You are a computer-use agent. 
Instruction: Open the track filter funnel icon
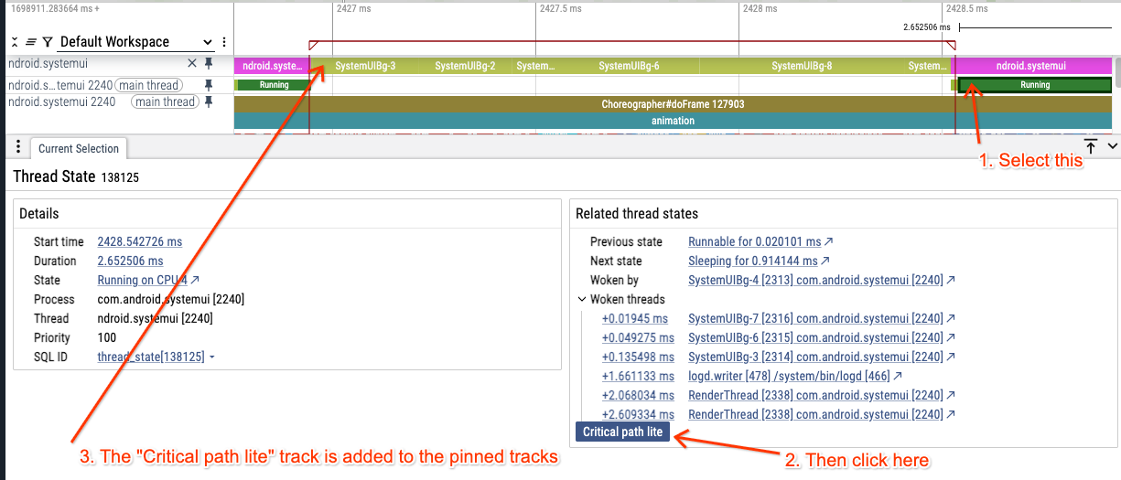47,42
